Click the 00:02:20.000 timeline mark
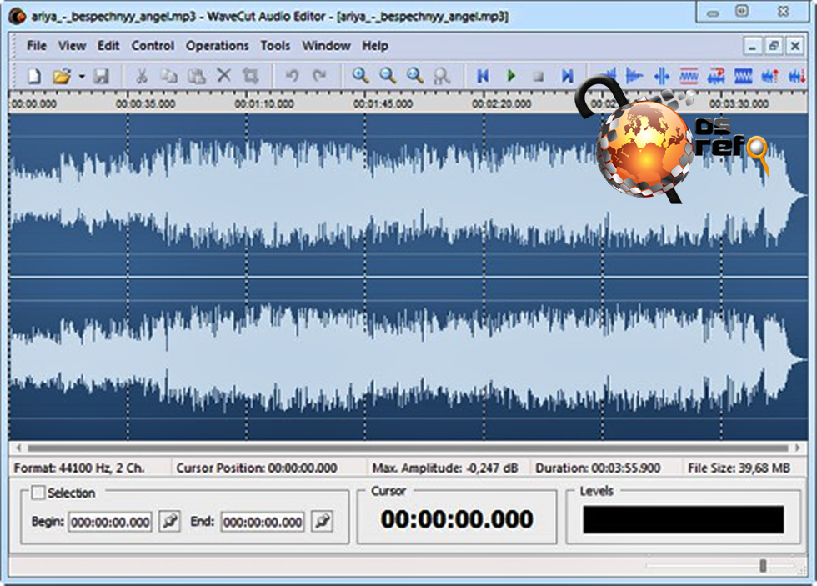Viewport: 817px width, 586px height. (x=501, y=103)
